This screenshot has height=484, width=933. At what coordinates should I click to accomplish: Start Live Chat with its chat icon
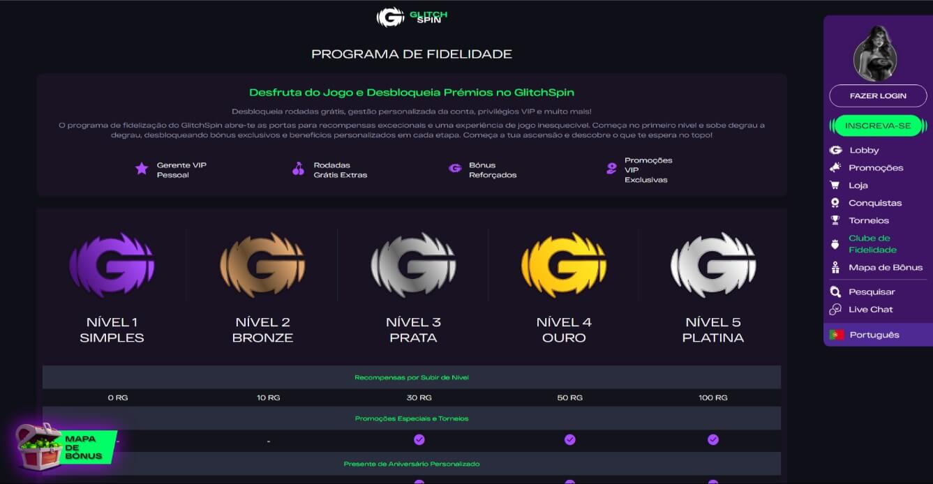pos(835,309)
